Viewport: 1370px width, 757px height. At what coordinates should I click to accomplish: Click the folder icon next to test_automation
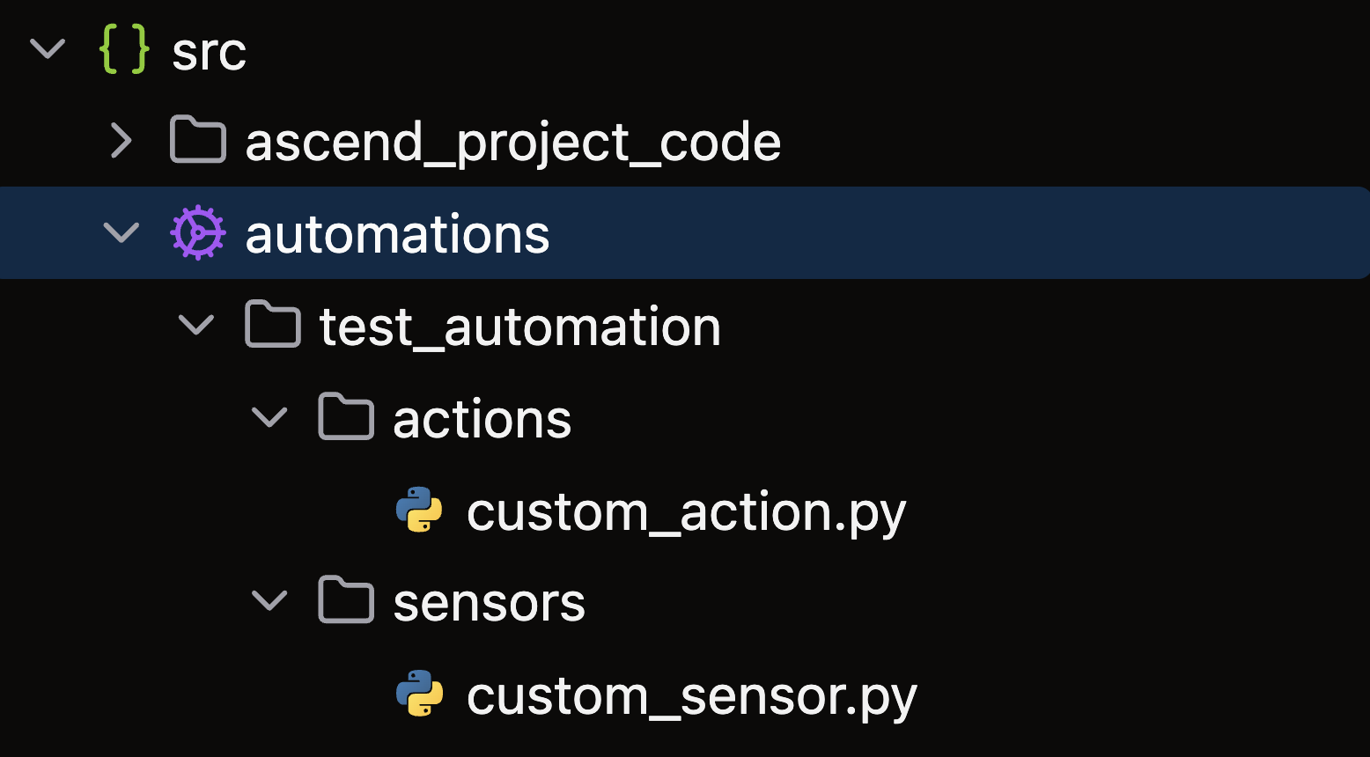272,325
